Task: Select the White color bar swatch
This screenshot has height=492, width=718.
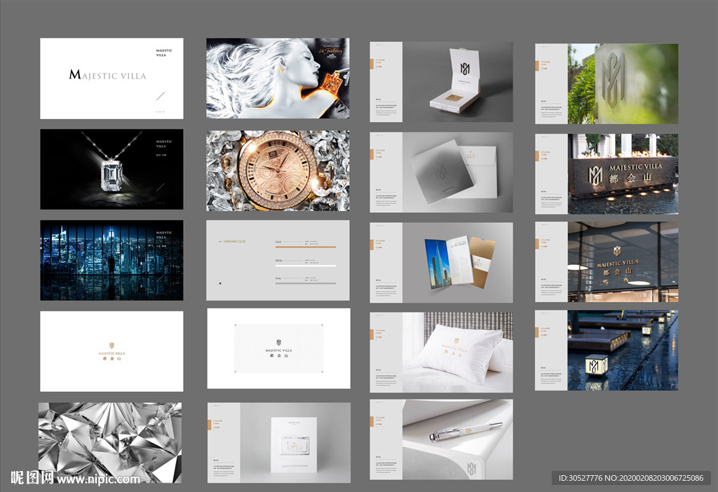Action: (x=304, y=265)
